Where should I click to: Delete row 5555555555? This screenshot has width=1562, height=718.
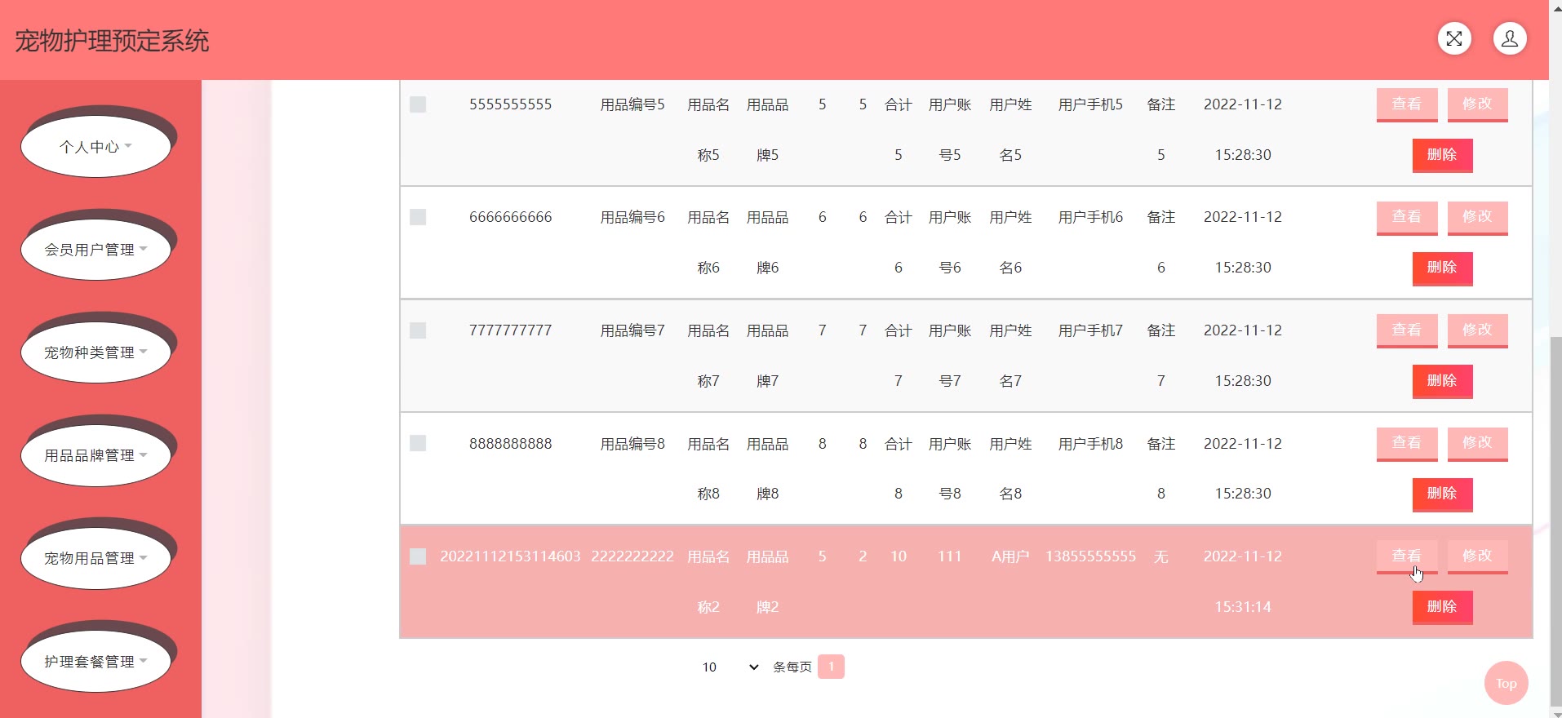[1442, 155]
